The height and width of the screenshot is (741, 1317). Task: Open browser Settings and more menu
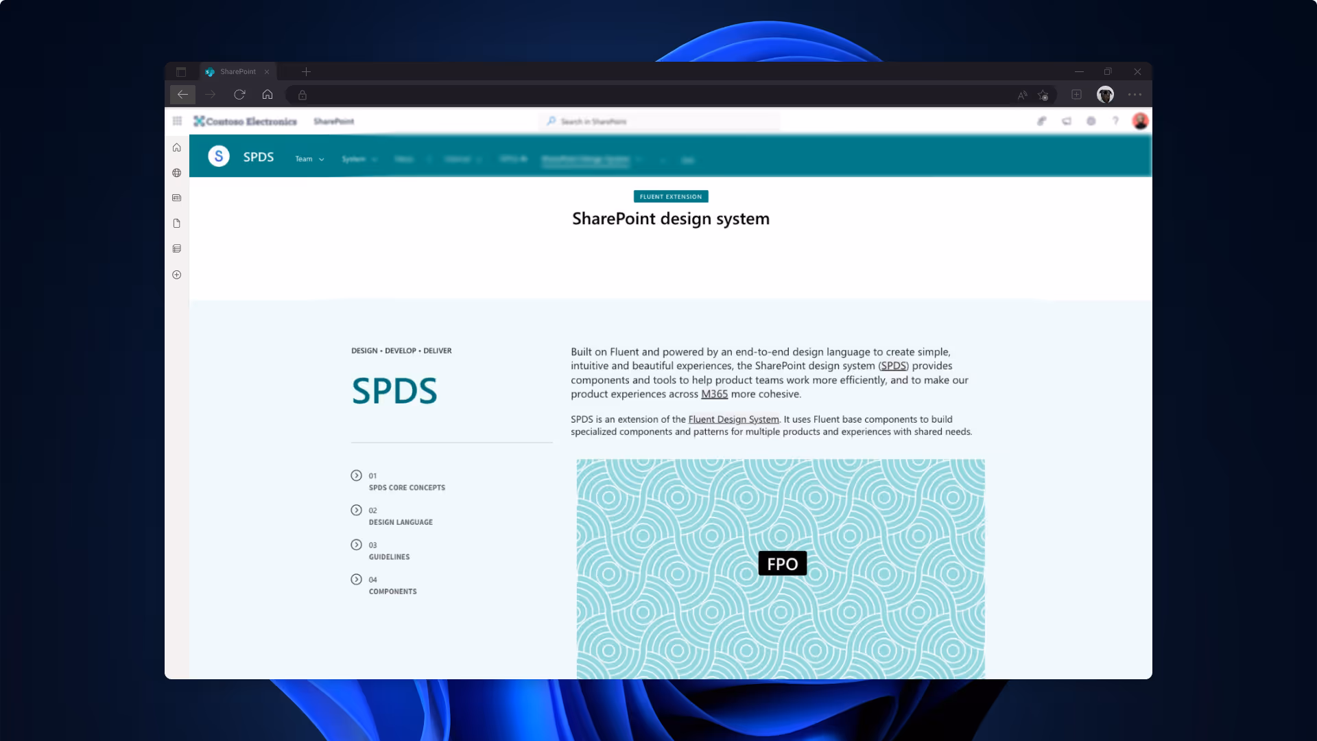click(1135, 95)
